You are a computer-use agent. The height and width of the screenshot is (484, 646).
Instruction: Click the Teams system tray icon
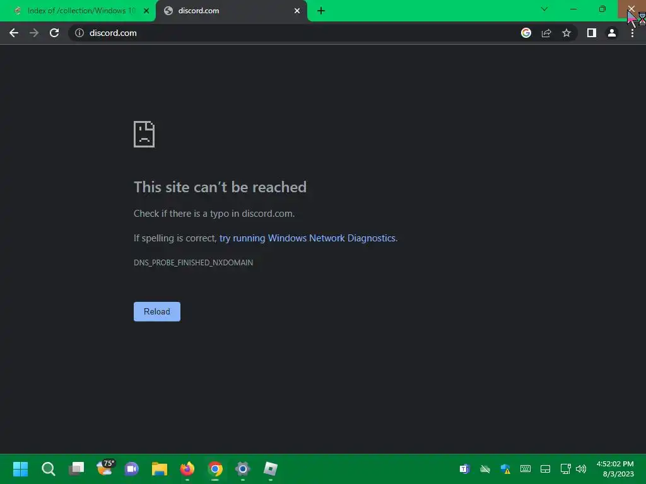tap(465, 469)
